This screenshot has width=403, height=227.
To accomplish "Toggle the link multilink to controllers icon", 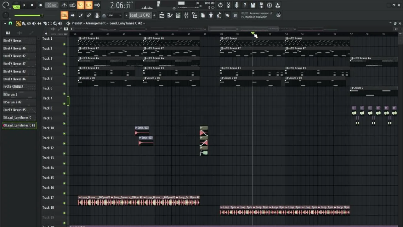I will 89,15.
